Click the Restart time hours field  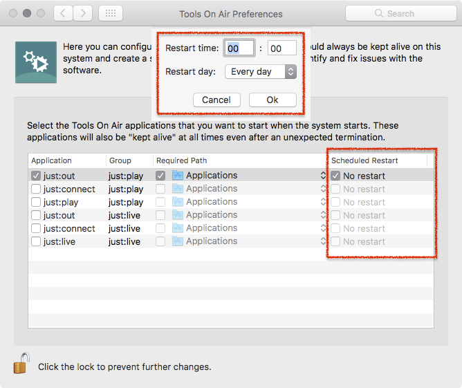239,48
